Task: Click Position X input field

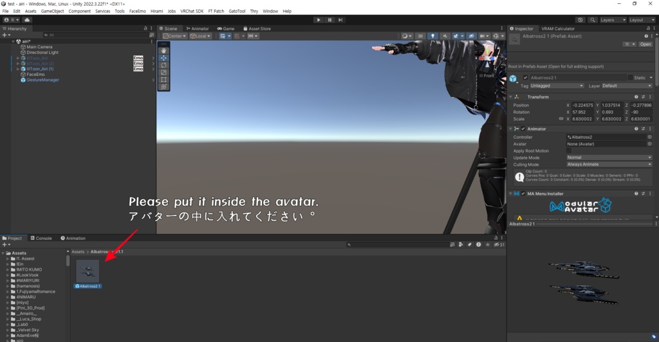Action: coord(582,105)
